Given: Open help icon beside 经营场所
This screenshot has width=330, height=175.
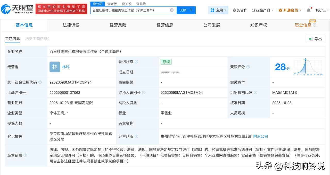Looking at the screenshot, I should [136, 136].
